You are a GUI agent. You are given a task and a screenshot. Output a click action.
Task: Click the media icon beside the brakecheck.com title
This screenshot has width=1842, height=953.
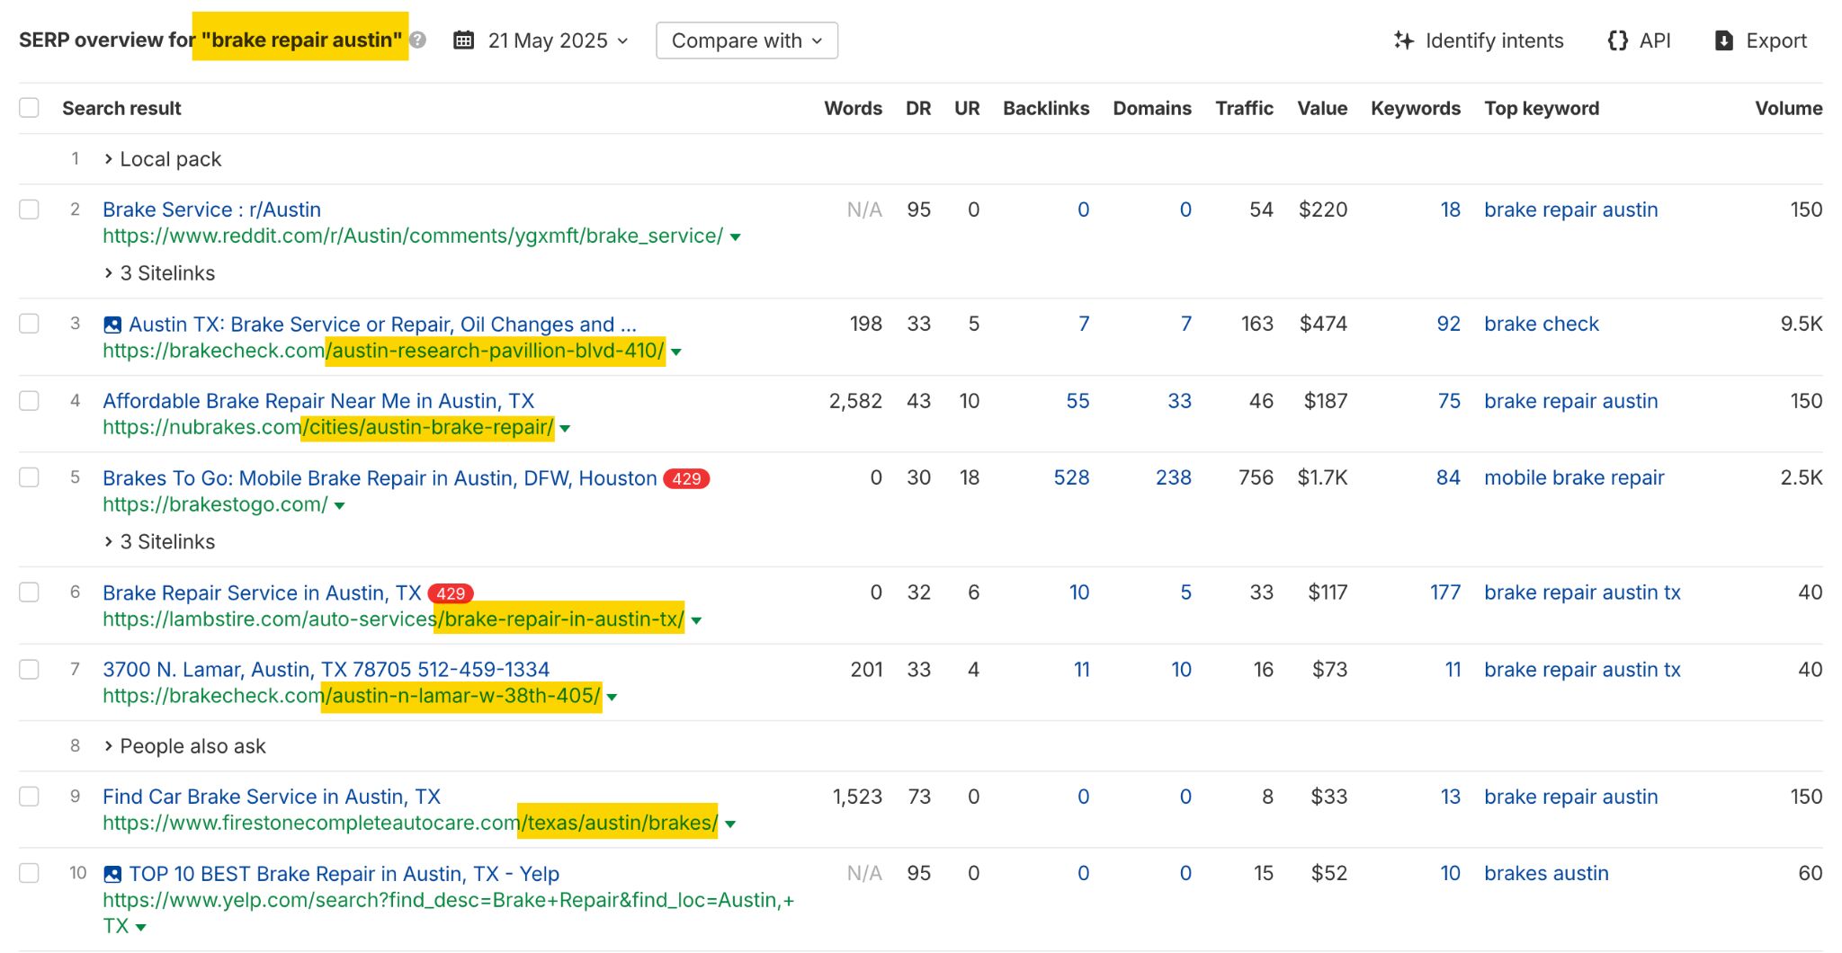(112, 325)
